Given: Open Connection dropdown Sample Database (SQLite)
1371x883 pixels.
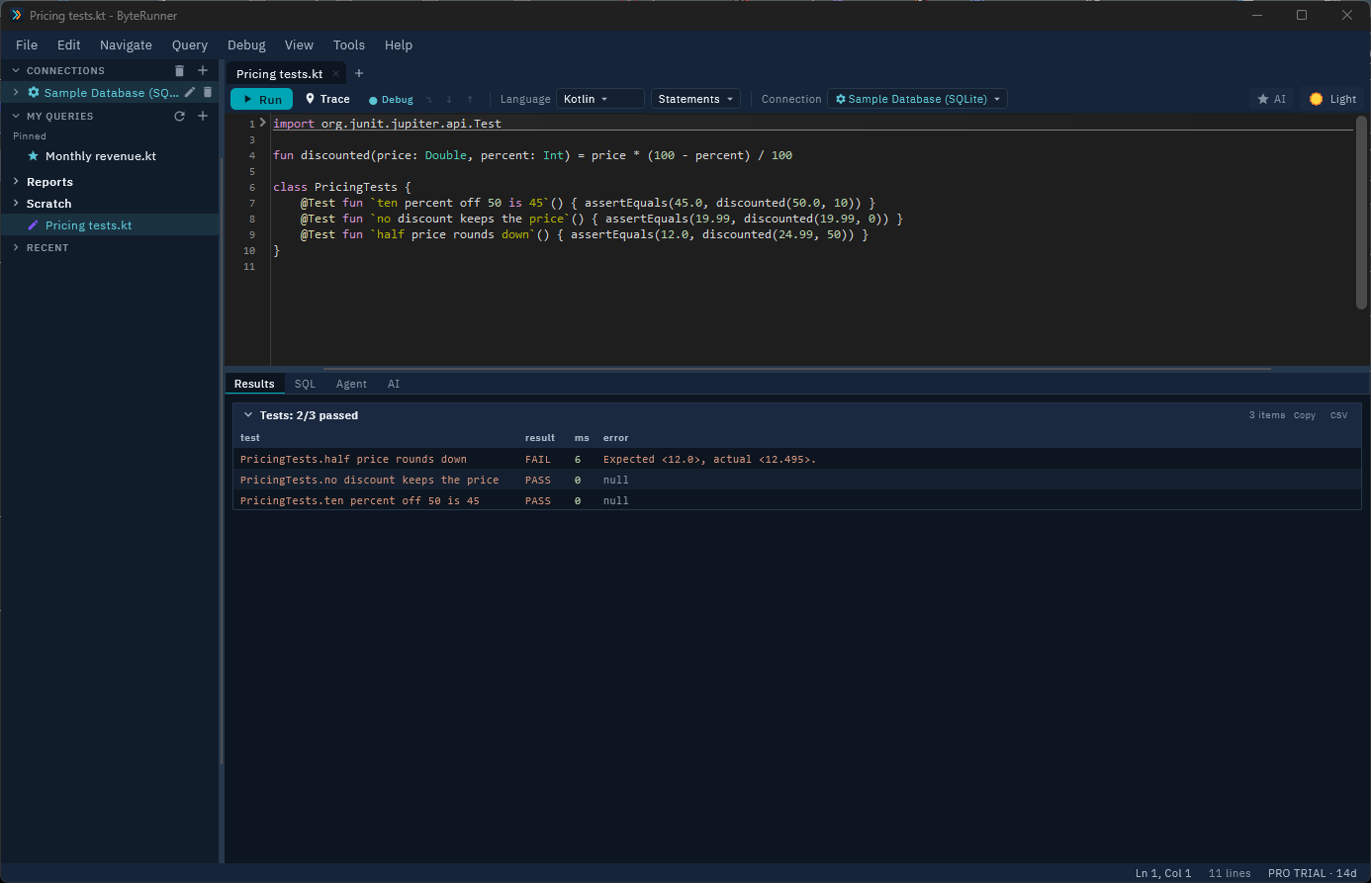Looking at the screenshot, I should point(917,99).
